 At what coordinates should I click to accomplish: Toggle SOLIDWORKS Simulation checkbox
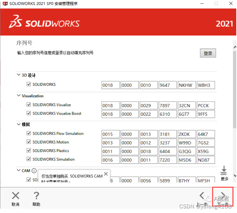coord(29,159)
